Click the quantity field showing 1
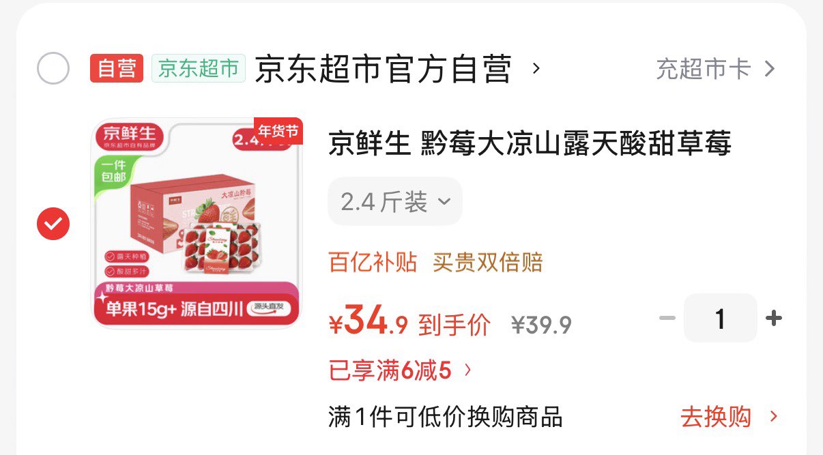Screen dimensions: 823x455 coord(720,318)
